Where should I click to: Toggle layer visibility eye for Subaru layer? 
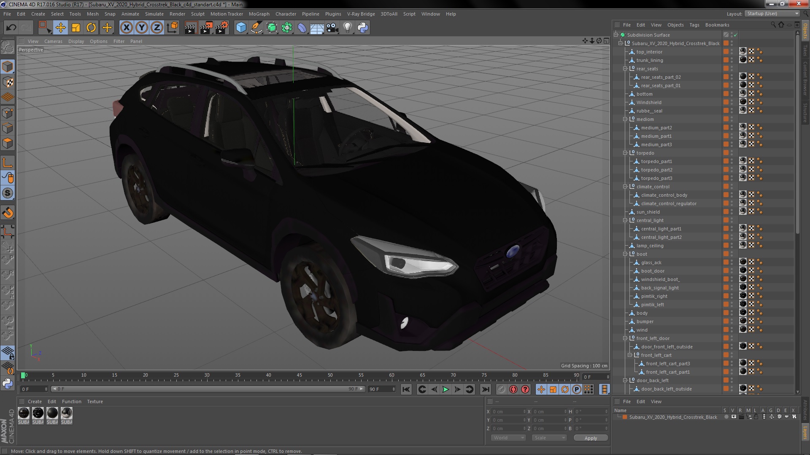click(734, 417)
